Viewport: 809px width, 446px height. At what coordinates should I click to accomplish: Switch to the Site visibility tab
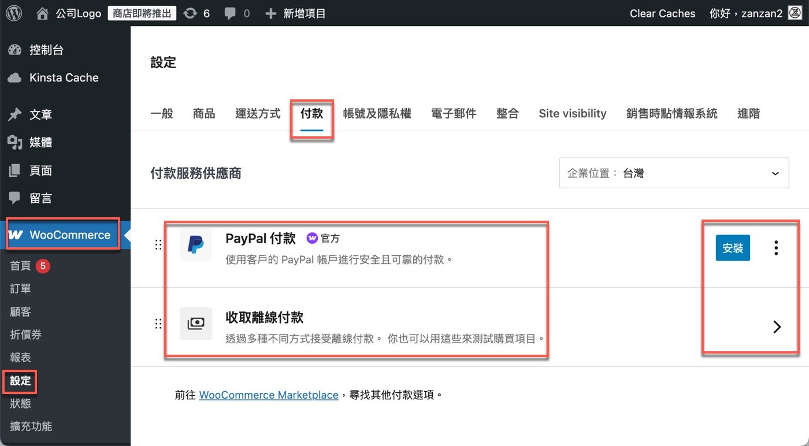(573, 114)
